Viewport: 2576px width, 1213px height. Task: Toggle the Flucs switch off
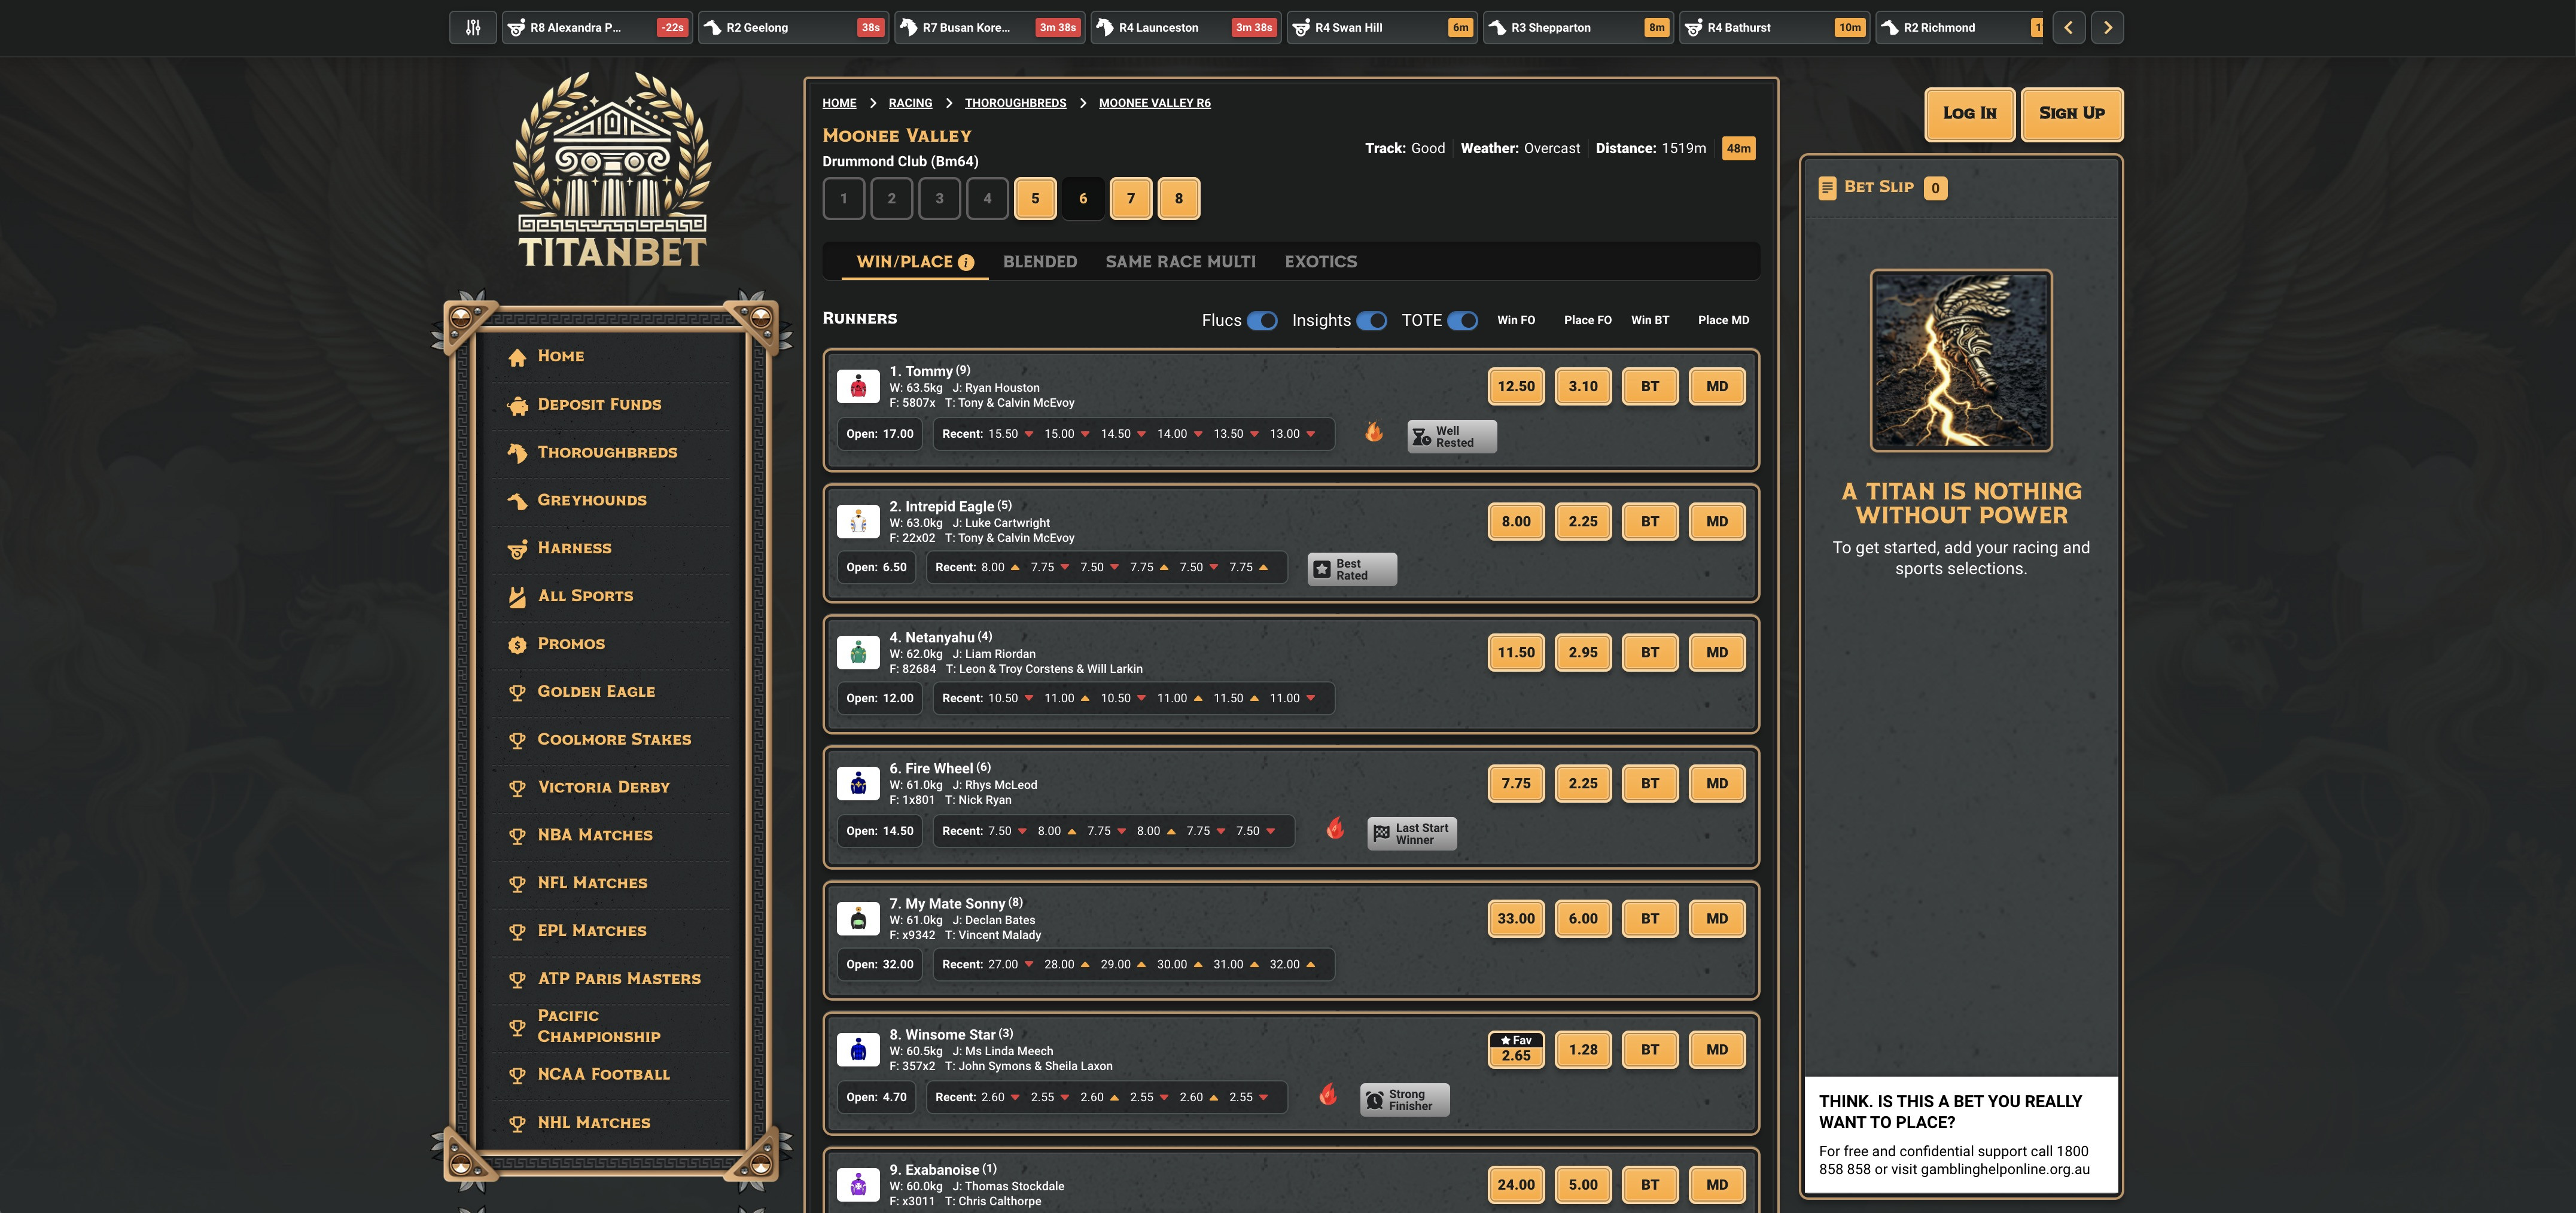[x=1262, y=320]
